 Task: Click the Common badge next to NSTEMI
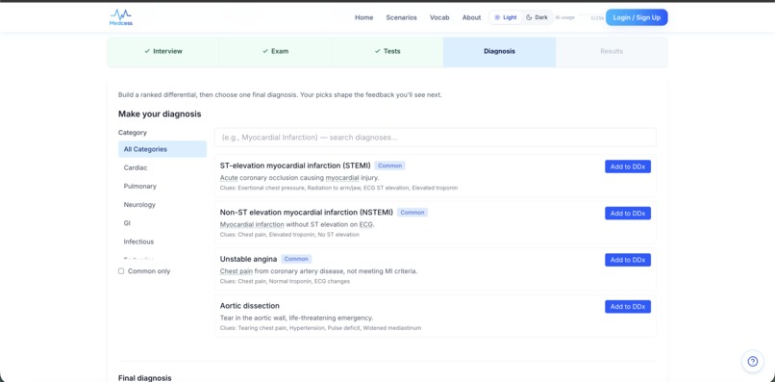point(412,213)
